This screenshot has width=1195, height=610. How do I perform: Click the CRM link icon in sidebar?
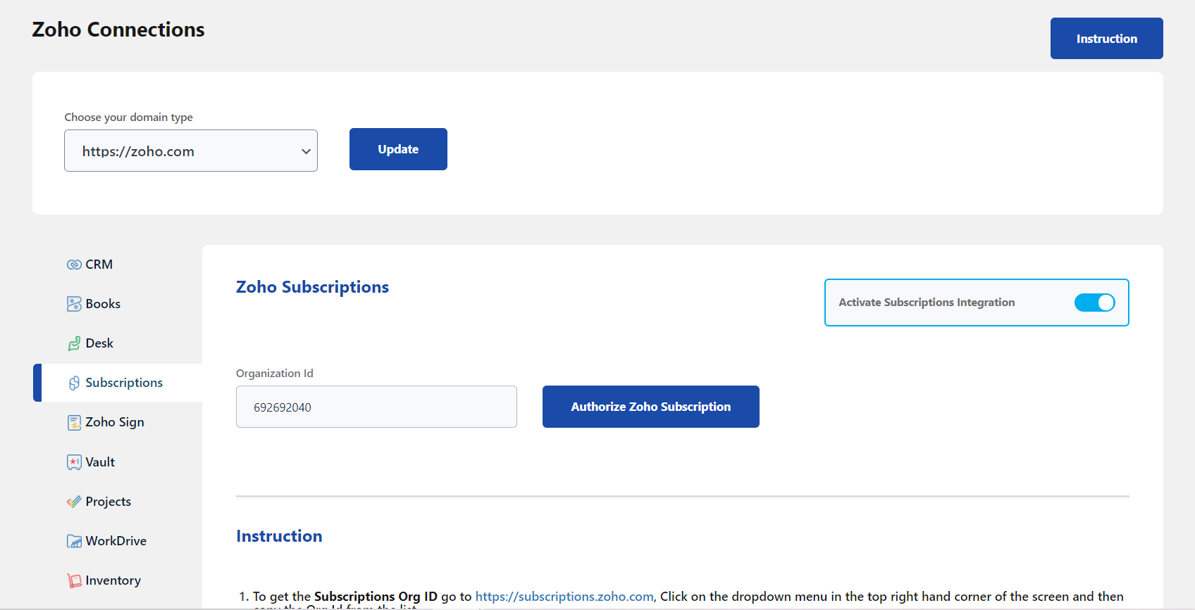(x=74, y=265)
